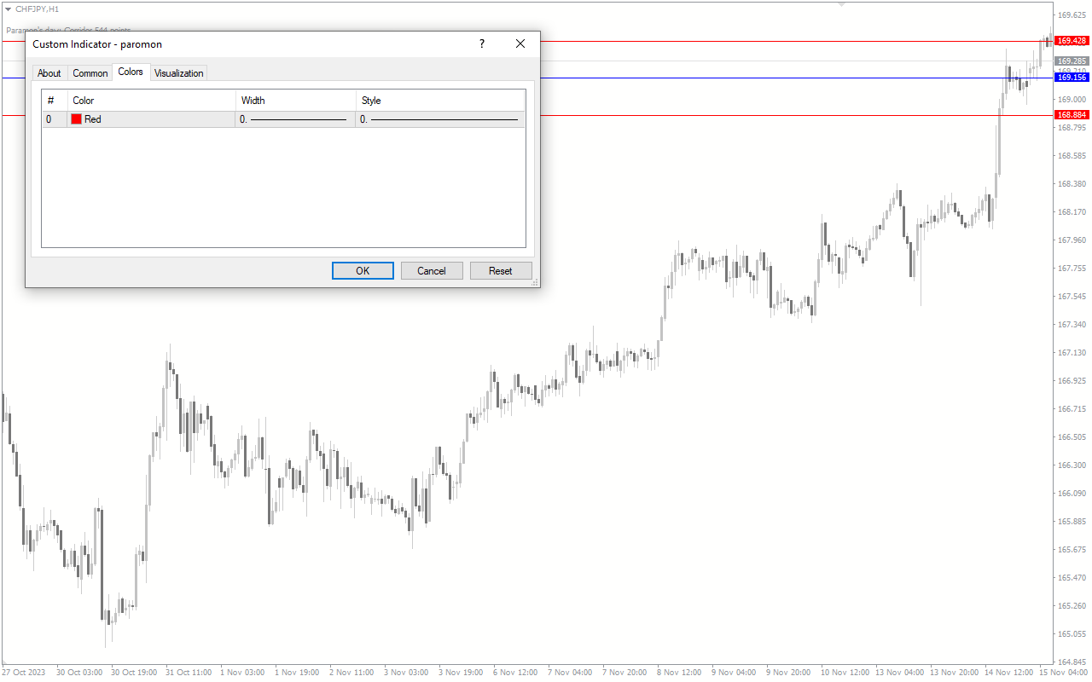Click the Width column header
Viewport: 1092px width, 682px height.
tap(296, 101)
